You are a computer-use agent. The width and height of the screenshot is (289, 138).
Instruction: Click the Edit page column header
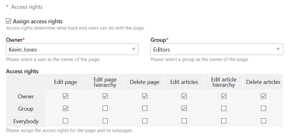pyautogui.click(x=65, y=82)
